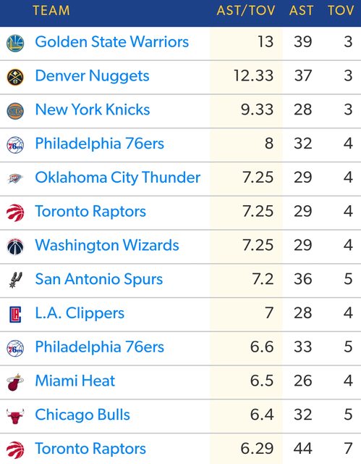Screen dimensions: 361x464
Task: Open the San Antonio Spurs link
Action: (99, 279)
